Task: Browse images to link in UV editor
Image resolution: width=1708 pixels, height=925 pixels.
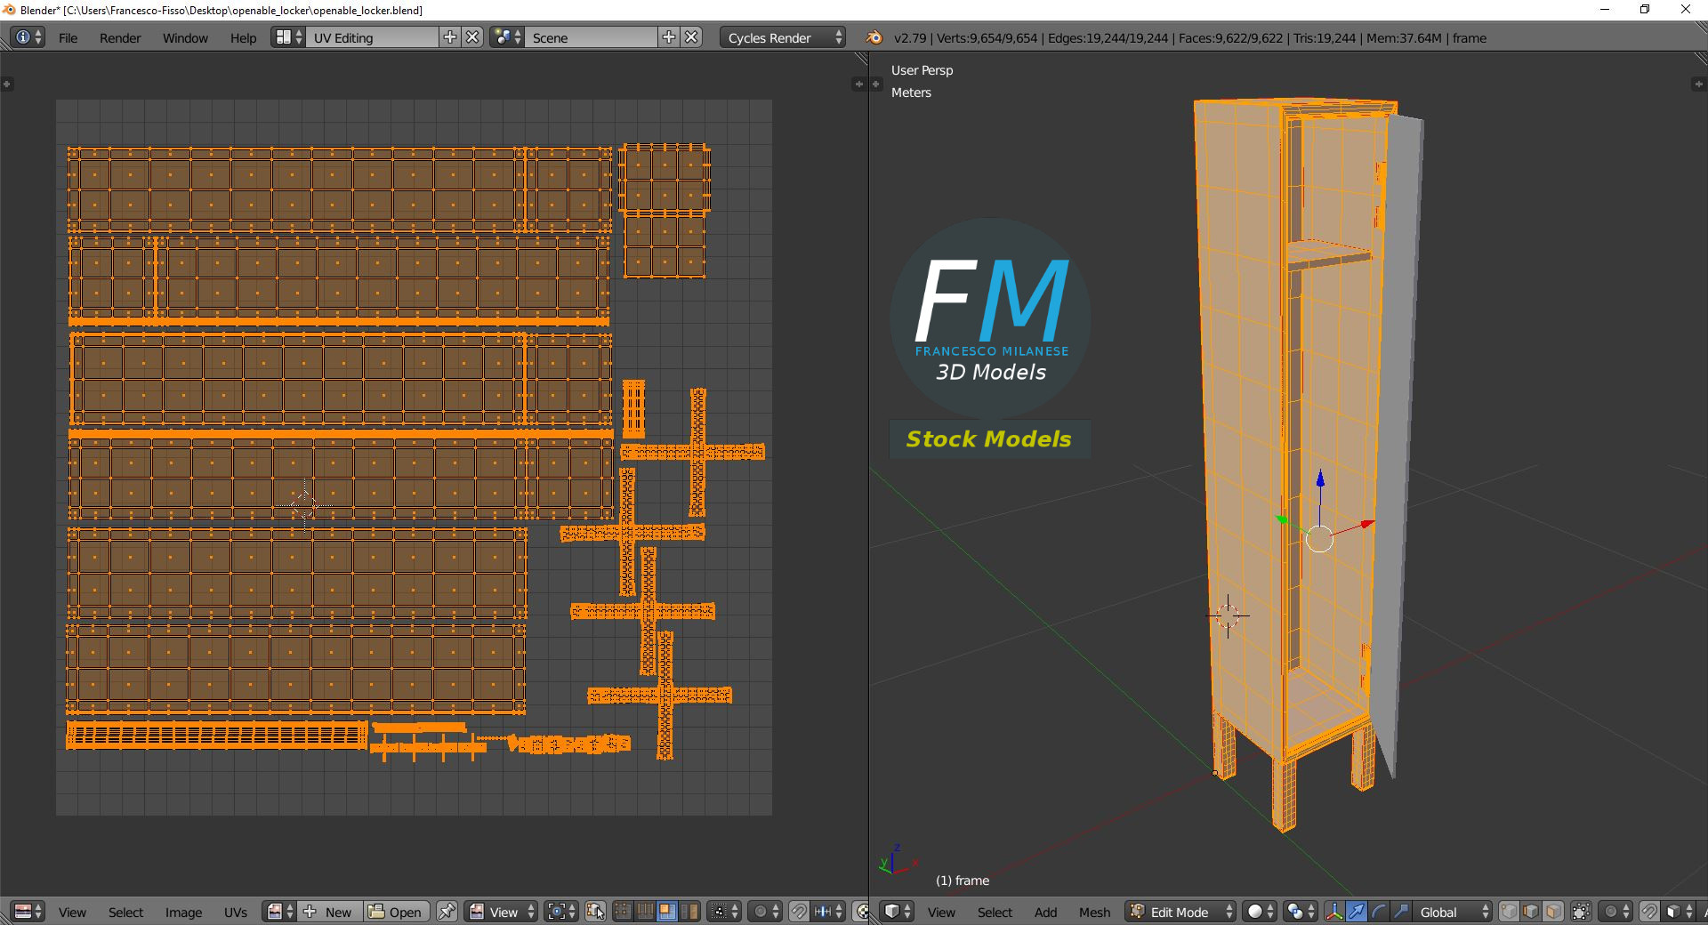Action: coord(279,912)
